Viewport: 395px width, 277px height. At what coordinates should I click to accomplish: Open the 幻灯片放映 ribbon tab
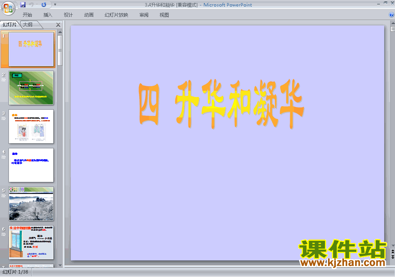click(x=116, y=15)
